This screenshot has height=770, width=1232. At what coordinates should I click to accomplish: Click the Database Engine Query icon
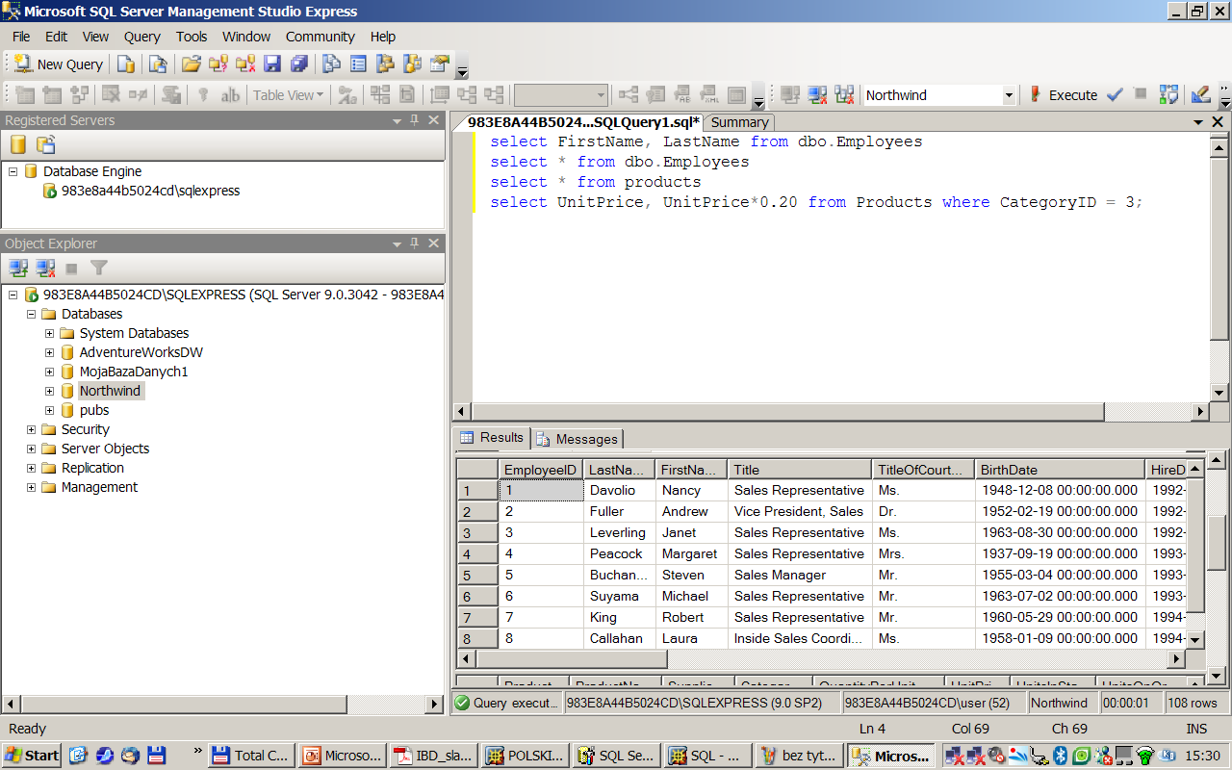pyautogui.click(x=126, y=64)
